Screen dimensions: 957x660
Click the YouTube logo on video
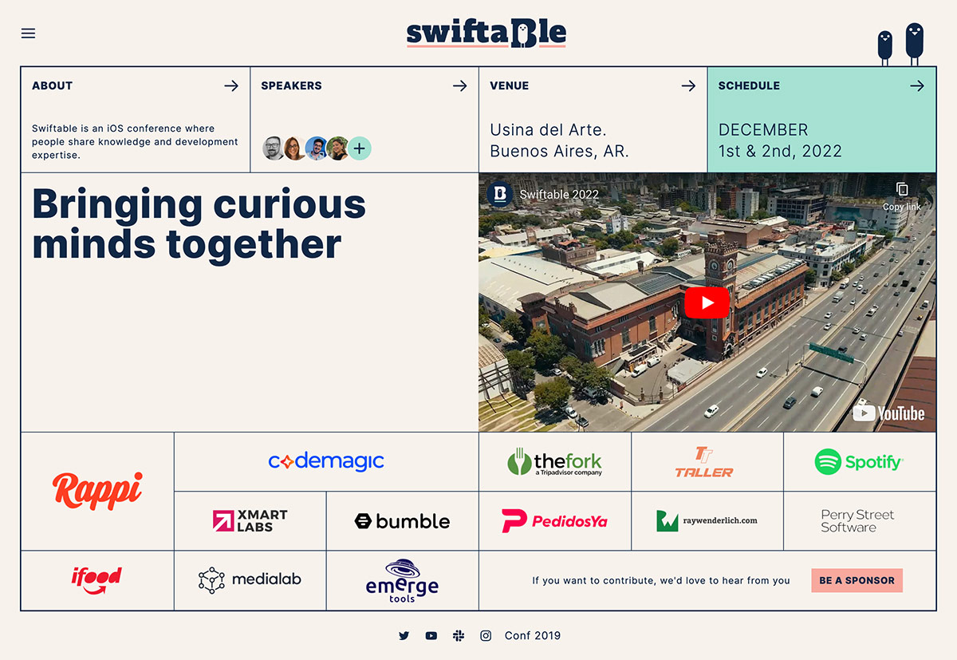tap(888, 413)
